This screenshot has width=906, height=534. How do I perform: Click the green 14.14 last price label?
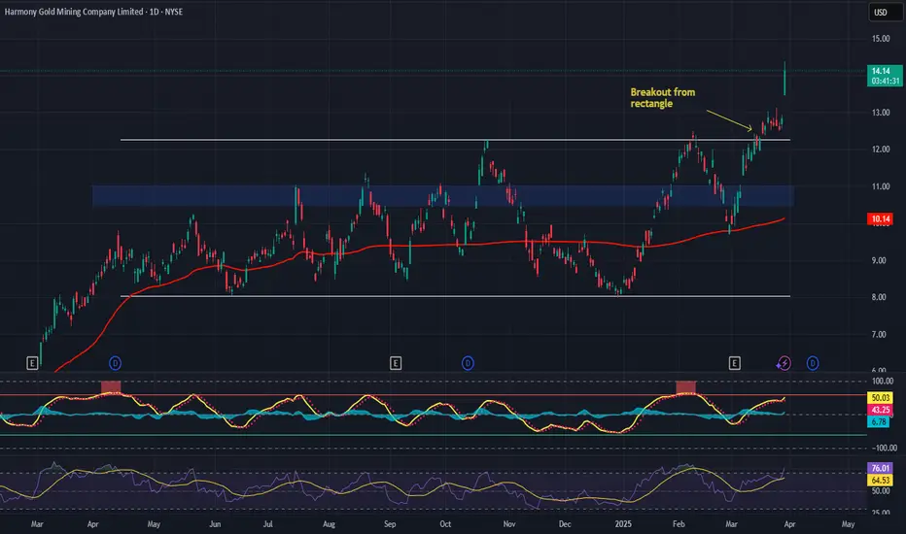[x=885, y=76]
